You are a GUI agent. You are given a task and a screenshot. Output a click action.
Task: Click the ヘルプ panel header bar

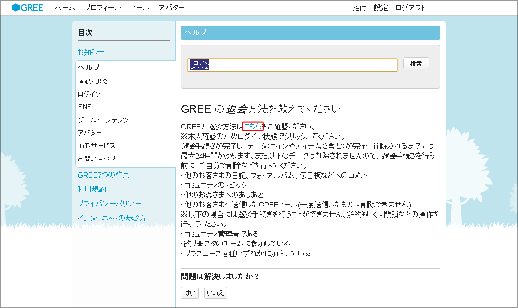pos(310,32)
